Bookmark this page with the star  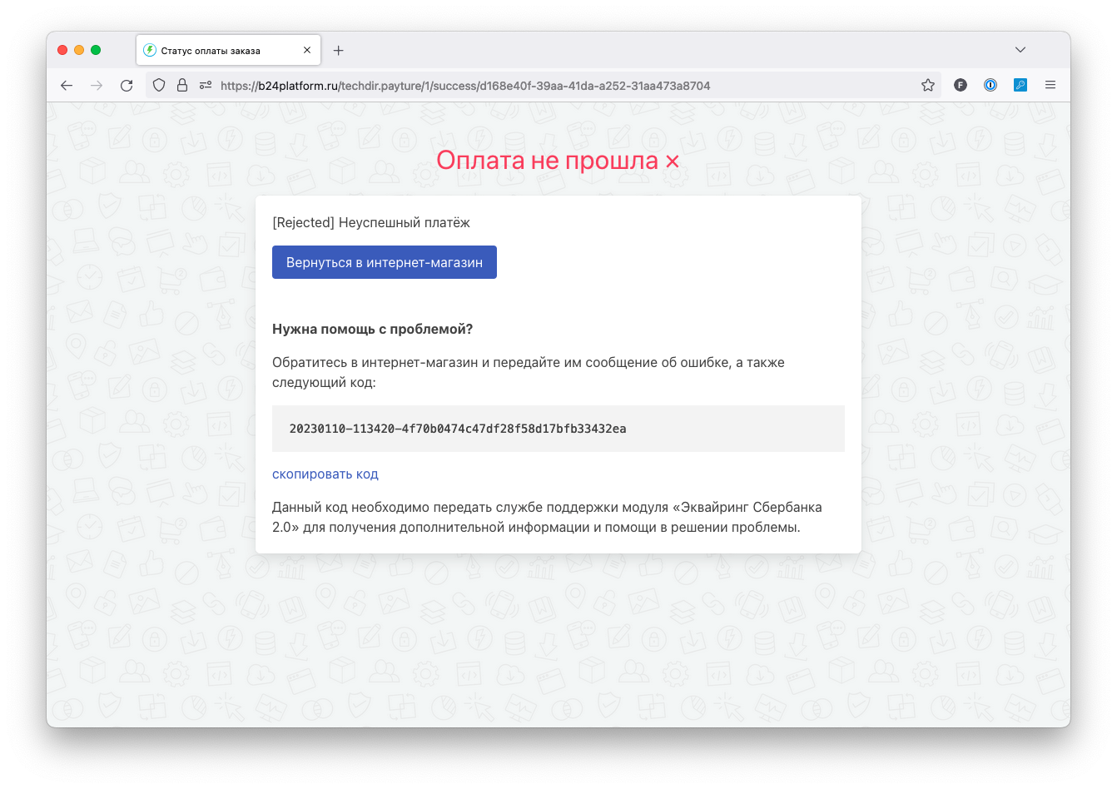[x=928, y=85]
